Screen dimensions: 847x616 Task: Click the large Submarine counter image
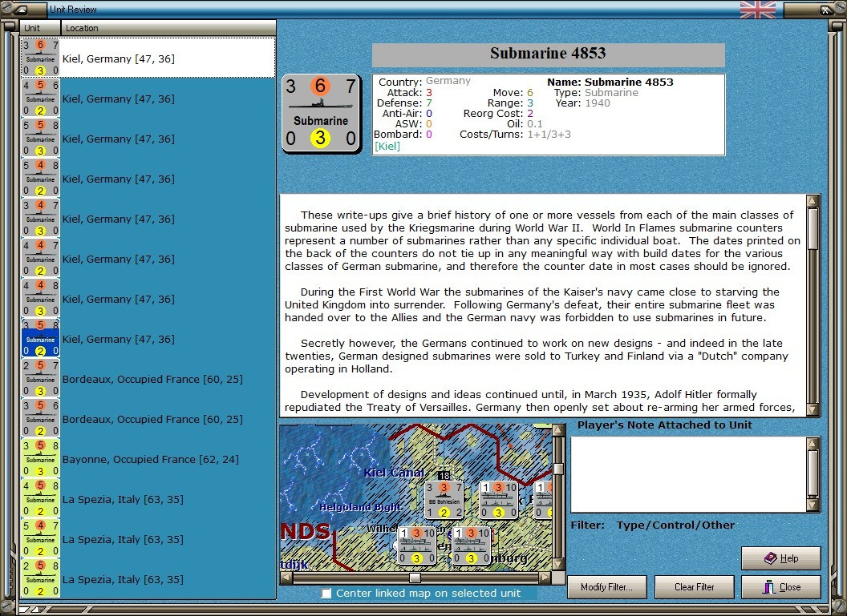[x=321, y=113]
